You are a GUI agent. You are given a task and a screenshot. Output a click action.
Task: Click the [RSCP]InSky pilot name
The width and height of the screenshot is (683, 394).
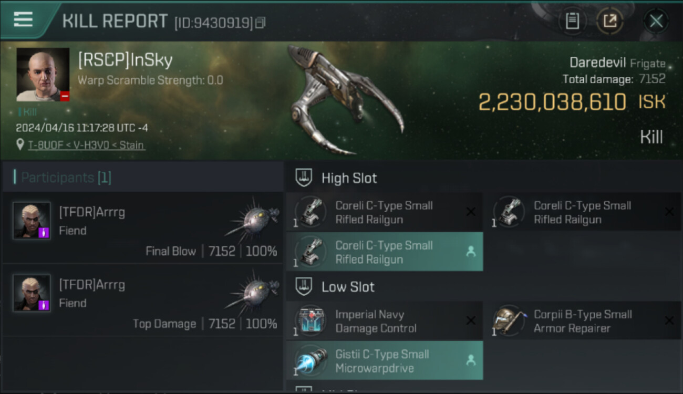[125, 60]
